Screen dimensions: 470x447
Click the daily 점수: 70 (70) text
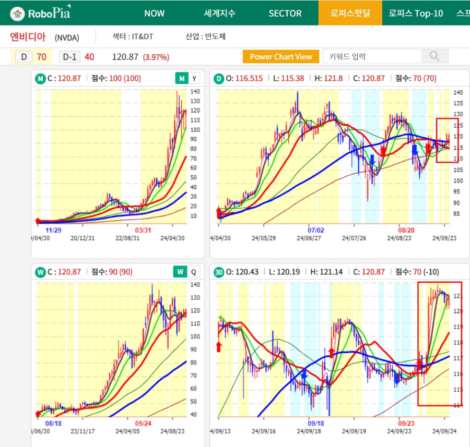tap(416, 78)
